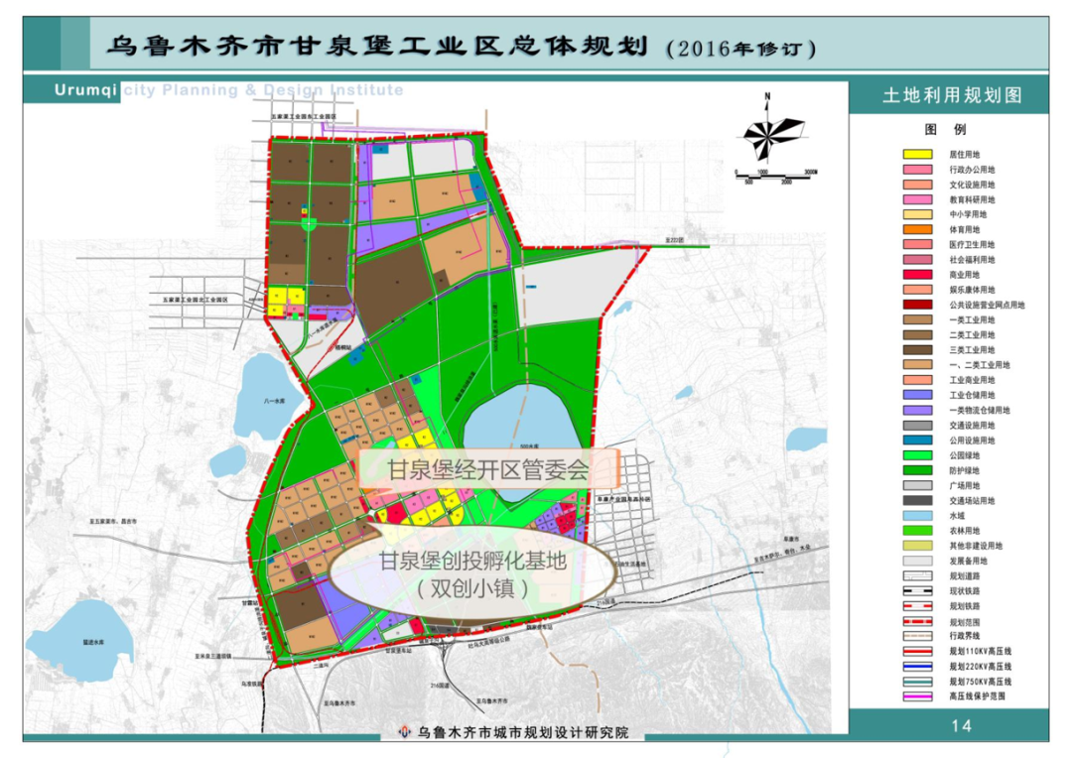This screenshot has width=1072, height=758.
Task: Click the 图例 legend heading
Action: click(x=945, y=129)
